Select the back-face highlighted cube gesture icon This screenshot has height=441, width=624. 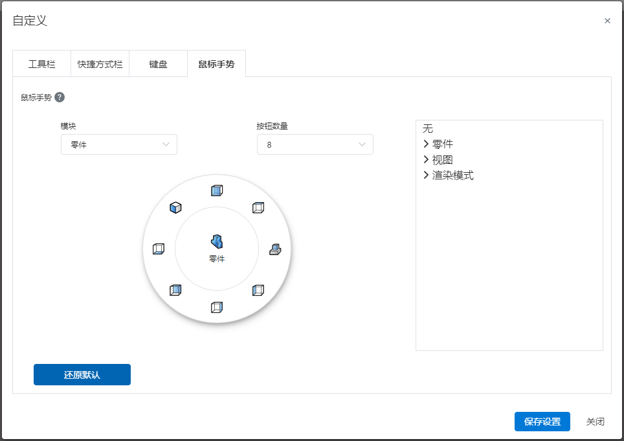tap(175, 290)
